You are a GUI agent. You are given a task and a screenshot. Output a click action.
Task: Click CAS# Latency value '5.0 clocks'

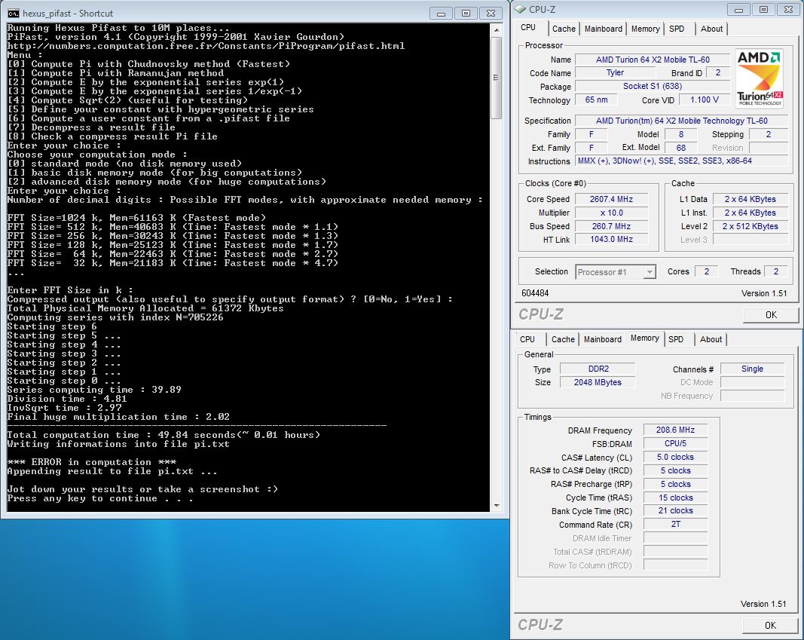pos(675,457)
